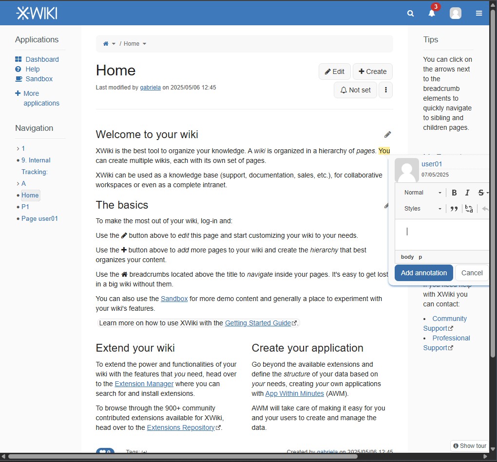Expand the 'A' node in the navigation tree
Viewport: 497px width, 462px height.
click(x=18, y=183)
